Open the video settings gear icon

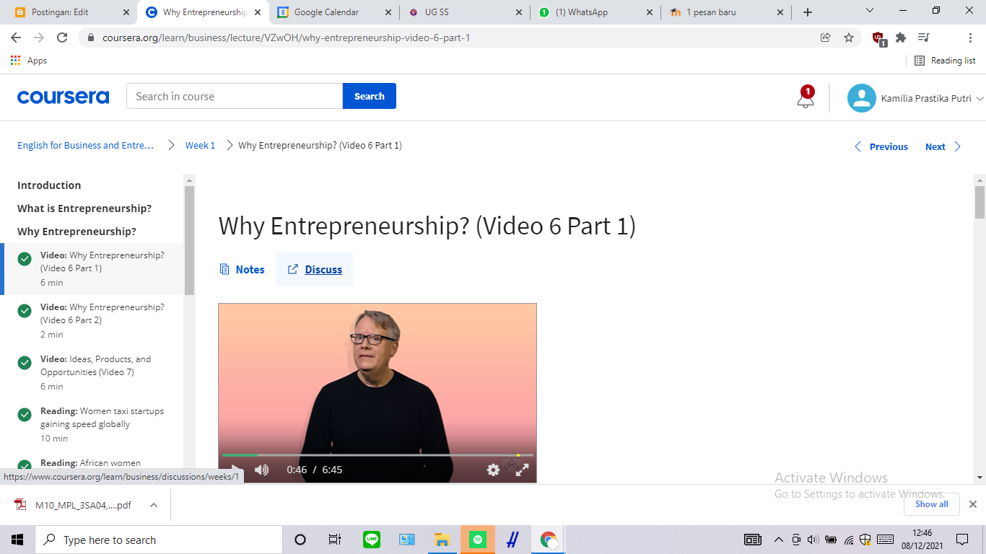tap(493, 470)
